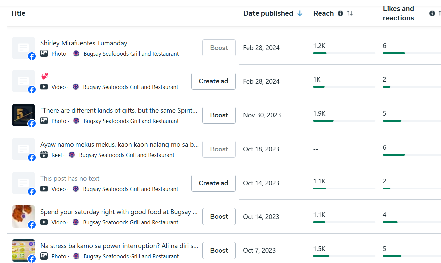The height and width of the screenshot is (263, 441).
Task: Click Reach column info icon
Action: (x=340, y=13)
